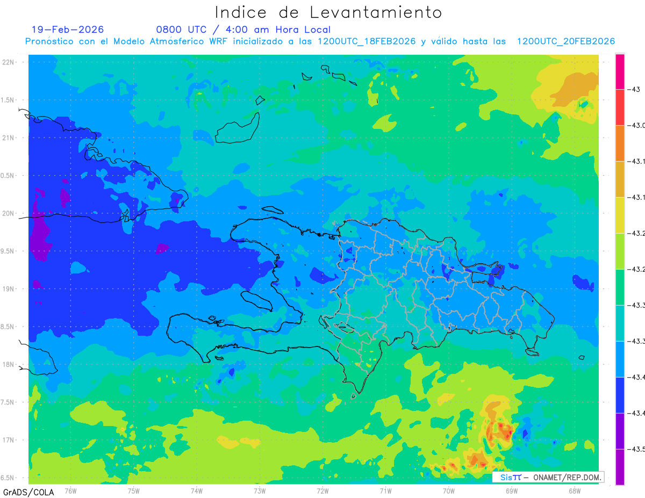Click the "-43.5" colorbar value
This screenshot has height=498, width=645.
[636, 449]
